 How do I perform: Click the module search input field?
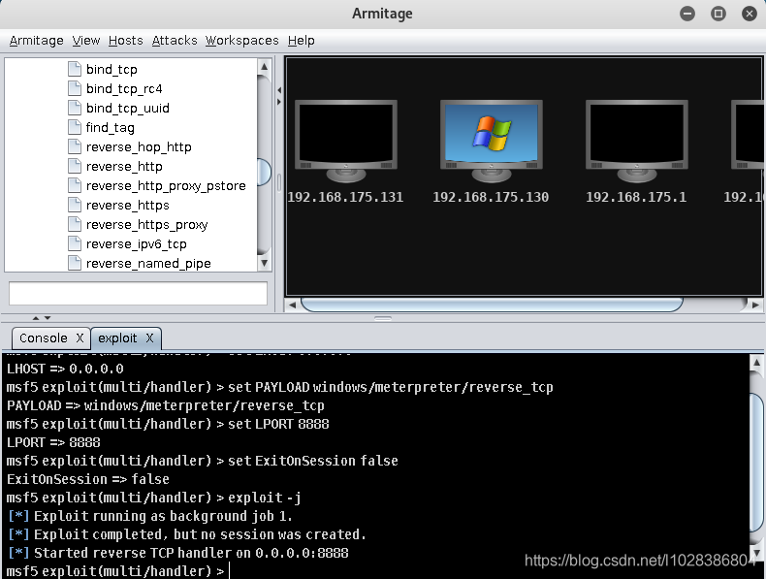[x=138, y=293]
